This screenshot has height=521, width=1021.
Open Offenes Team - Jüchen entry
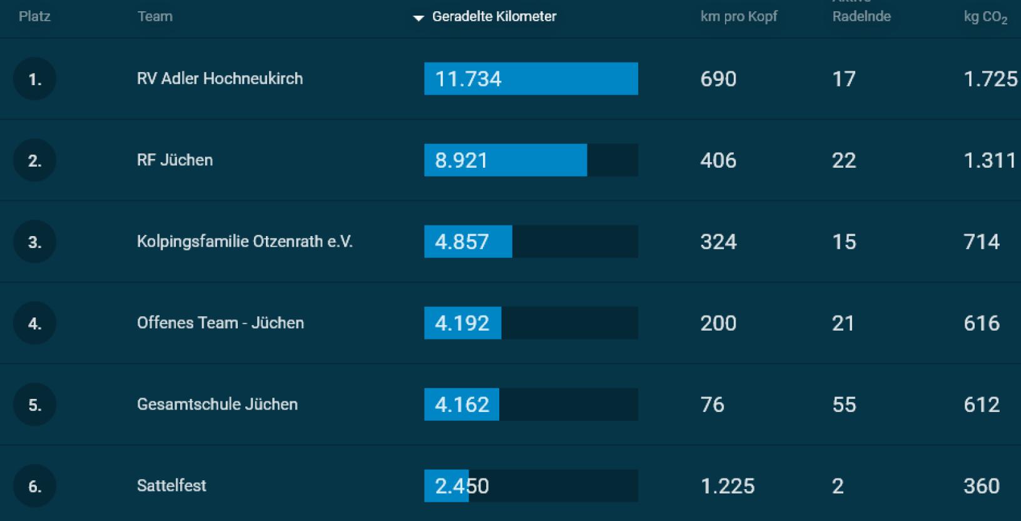220,322
